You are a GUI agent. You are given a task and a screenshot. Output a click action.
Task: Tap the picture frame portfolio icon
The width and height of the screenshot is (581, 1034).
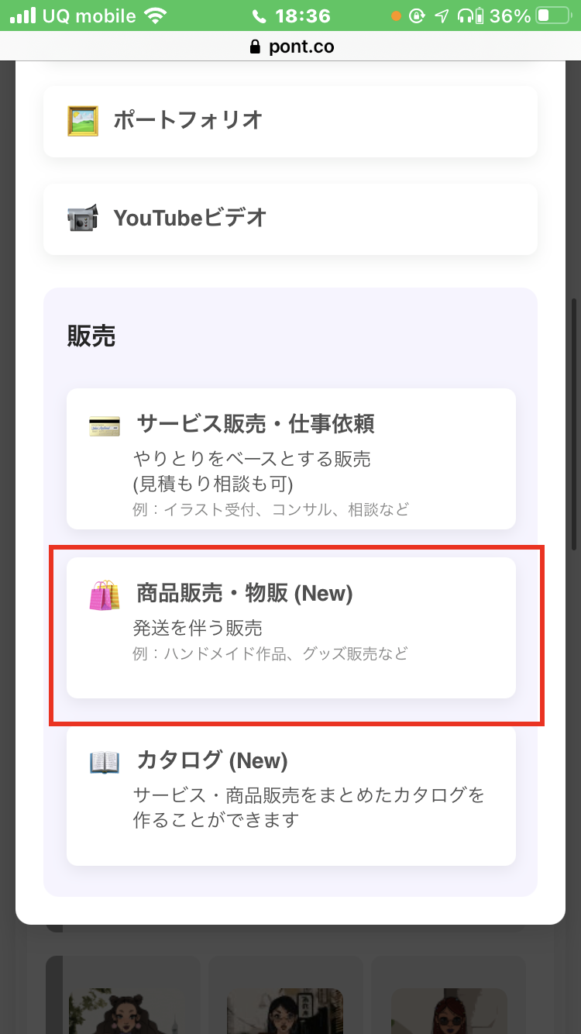[82, 121]
